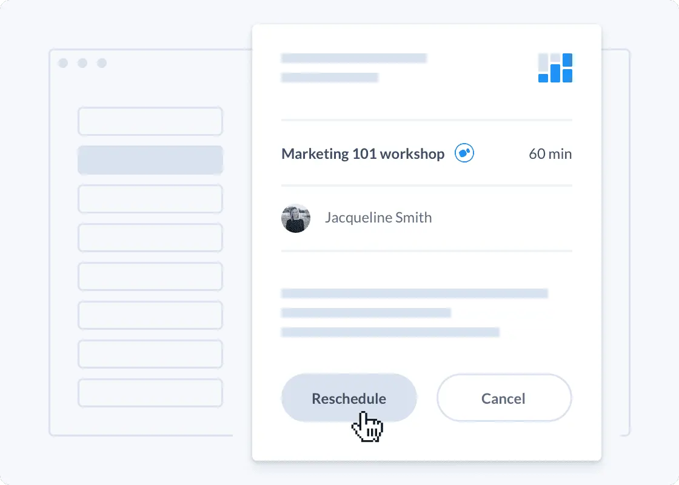Click the Reschedule button
Screen dimensions: 679x485
349,398
